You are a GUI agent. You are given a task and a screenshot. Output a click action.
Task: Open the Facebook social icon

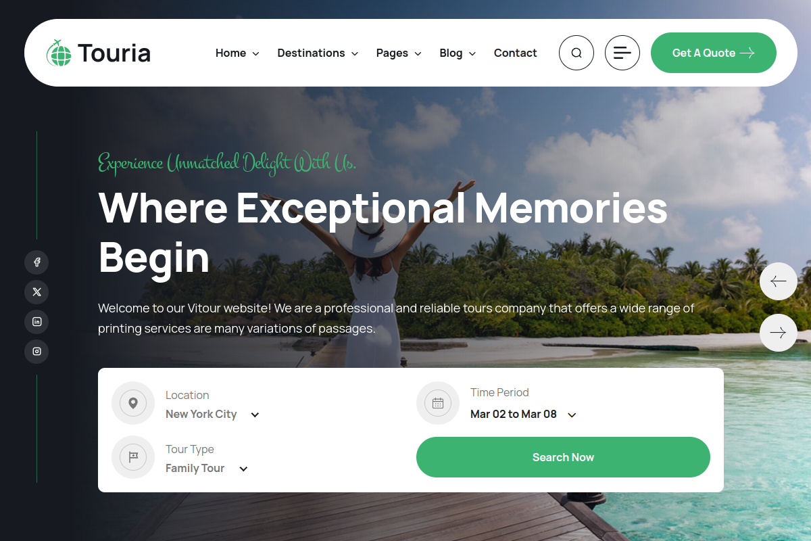[36, 262]
